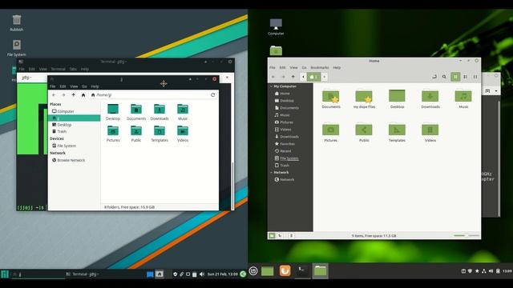Open Thunar Go menu
Viewport: 513px width, 288px height.
(84, 86)
